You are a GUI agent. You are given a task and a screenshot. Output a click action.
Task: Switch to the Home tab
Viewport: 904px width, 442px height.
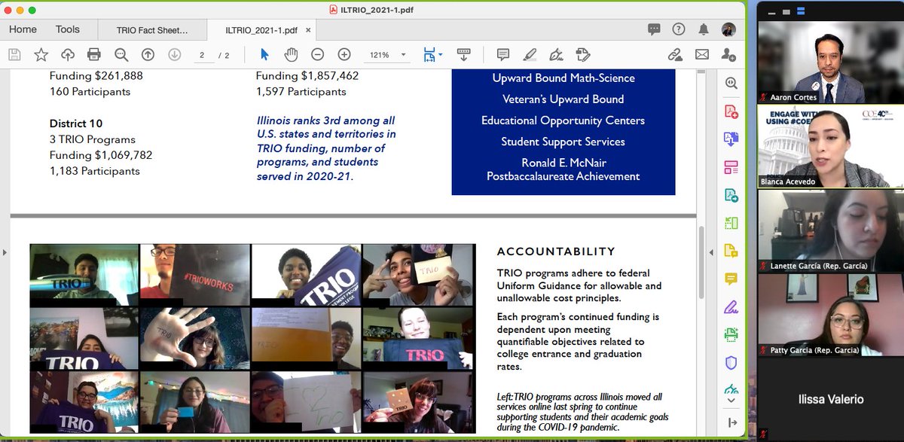[x=23, y=29]
